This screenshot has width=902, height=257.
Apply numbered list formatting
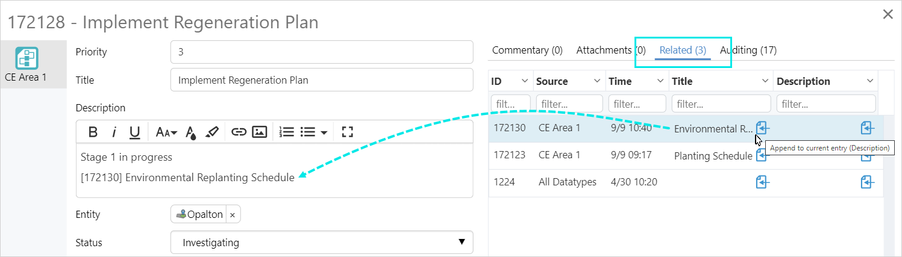(287, 132)
